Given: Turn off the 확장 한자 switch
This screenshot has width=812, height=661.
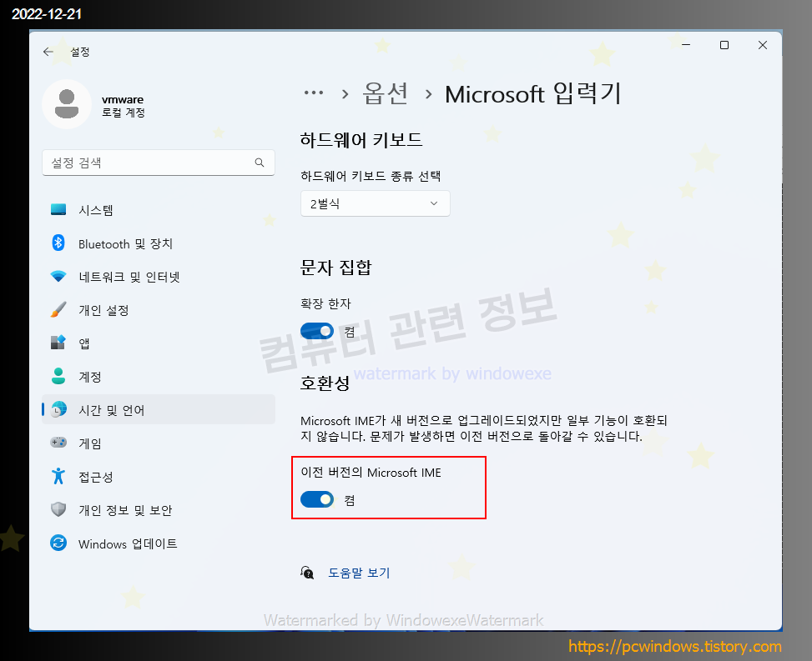Looking at the screenshot, I should pos(317,331).
